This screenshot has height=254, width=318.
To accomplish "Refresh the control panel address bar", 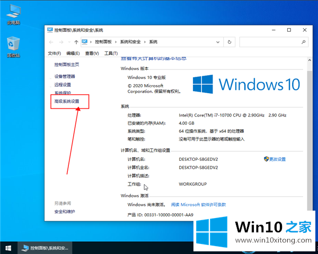I will coord(229,42).
